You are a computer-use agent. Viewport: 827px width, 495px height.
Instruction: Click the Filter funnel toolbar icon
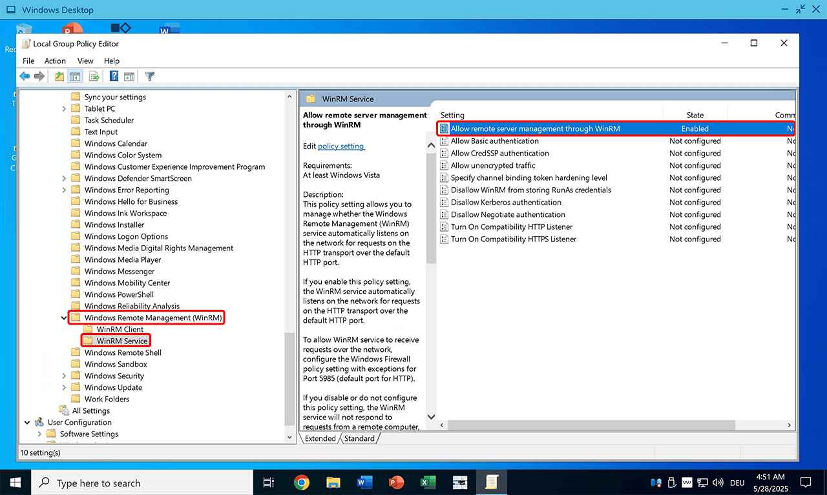[x=150, y=76]
